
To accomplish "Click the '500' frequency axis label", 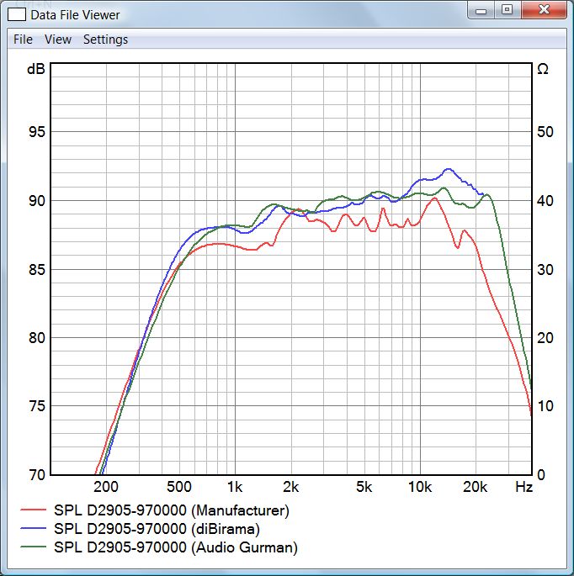I will pyautogui.click(x=179, y=487).
